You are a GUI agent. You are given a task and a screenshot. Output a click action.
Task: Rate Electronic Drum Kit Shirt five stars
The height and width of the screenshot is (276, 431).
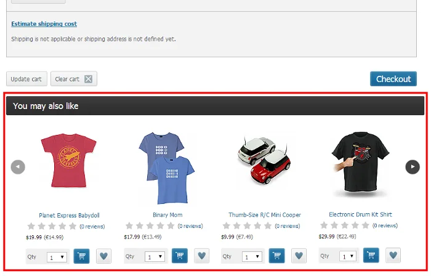click(x=365, y=225)
